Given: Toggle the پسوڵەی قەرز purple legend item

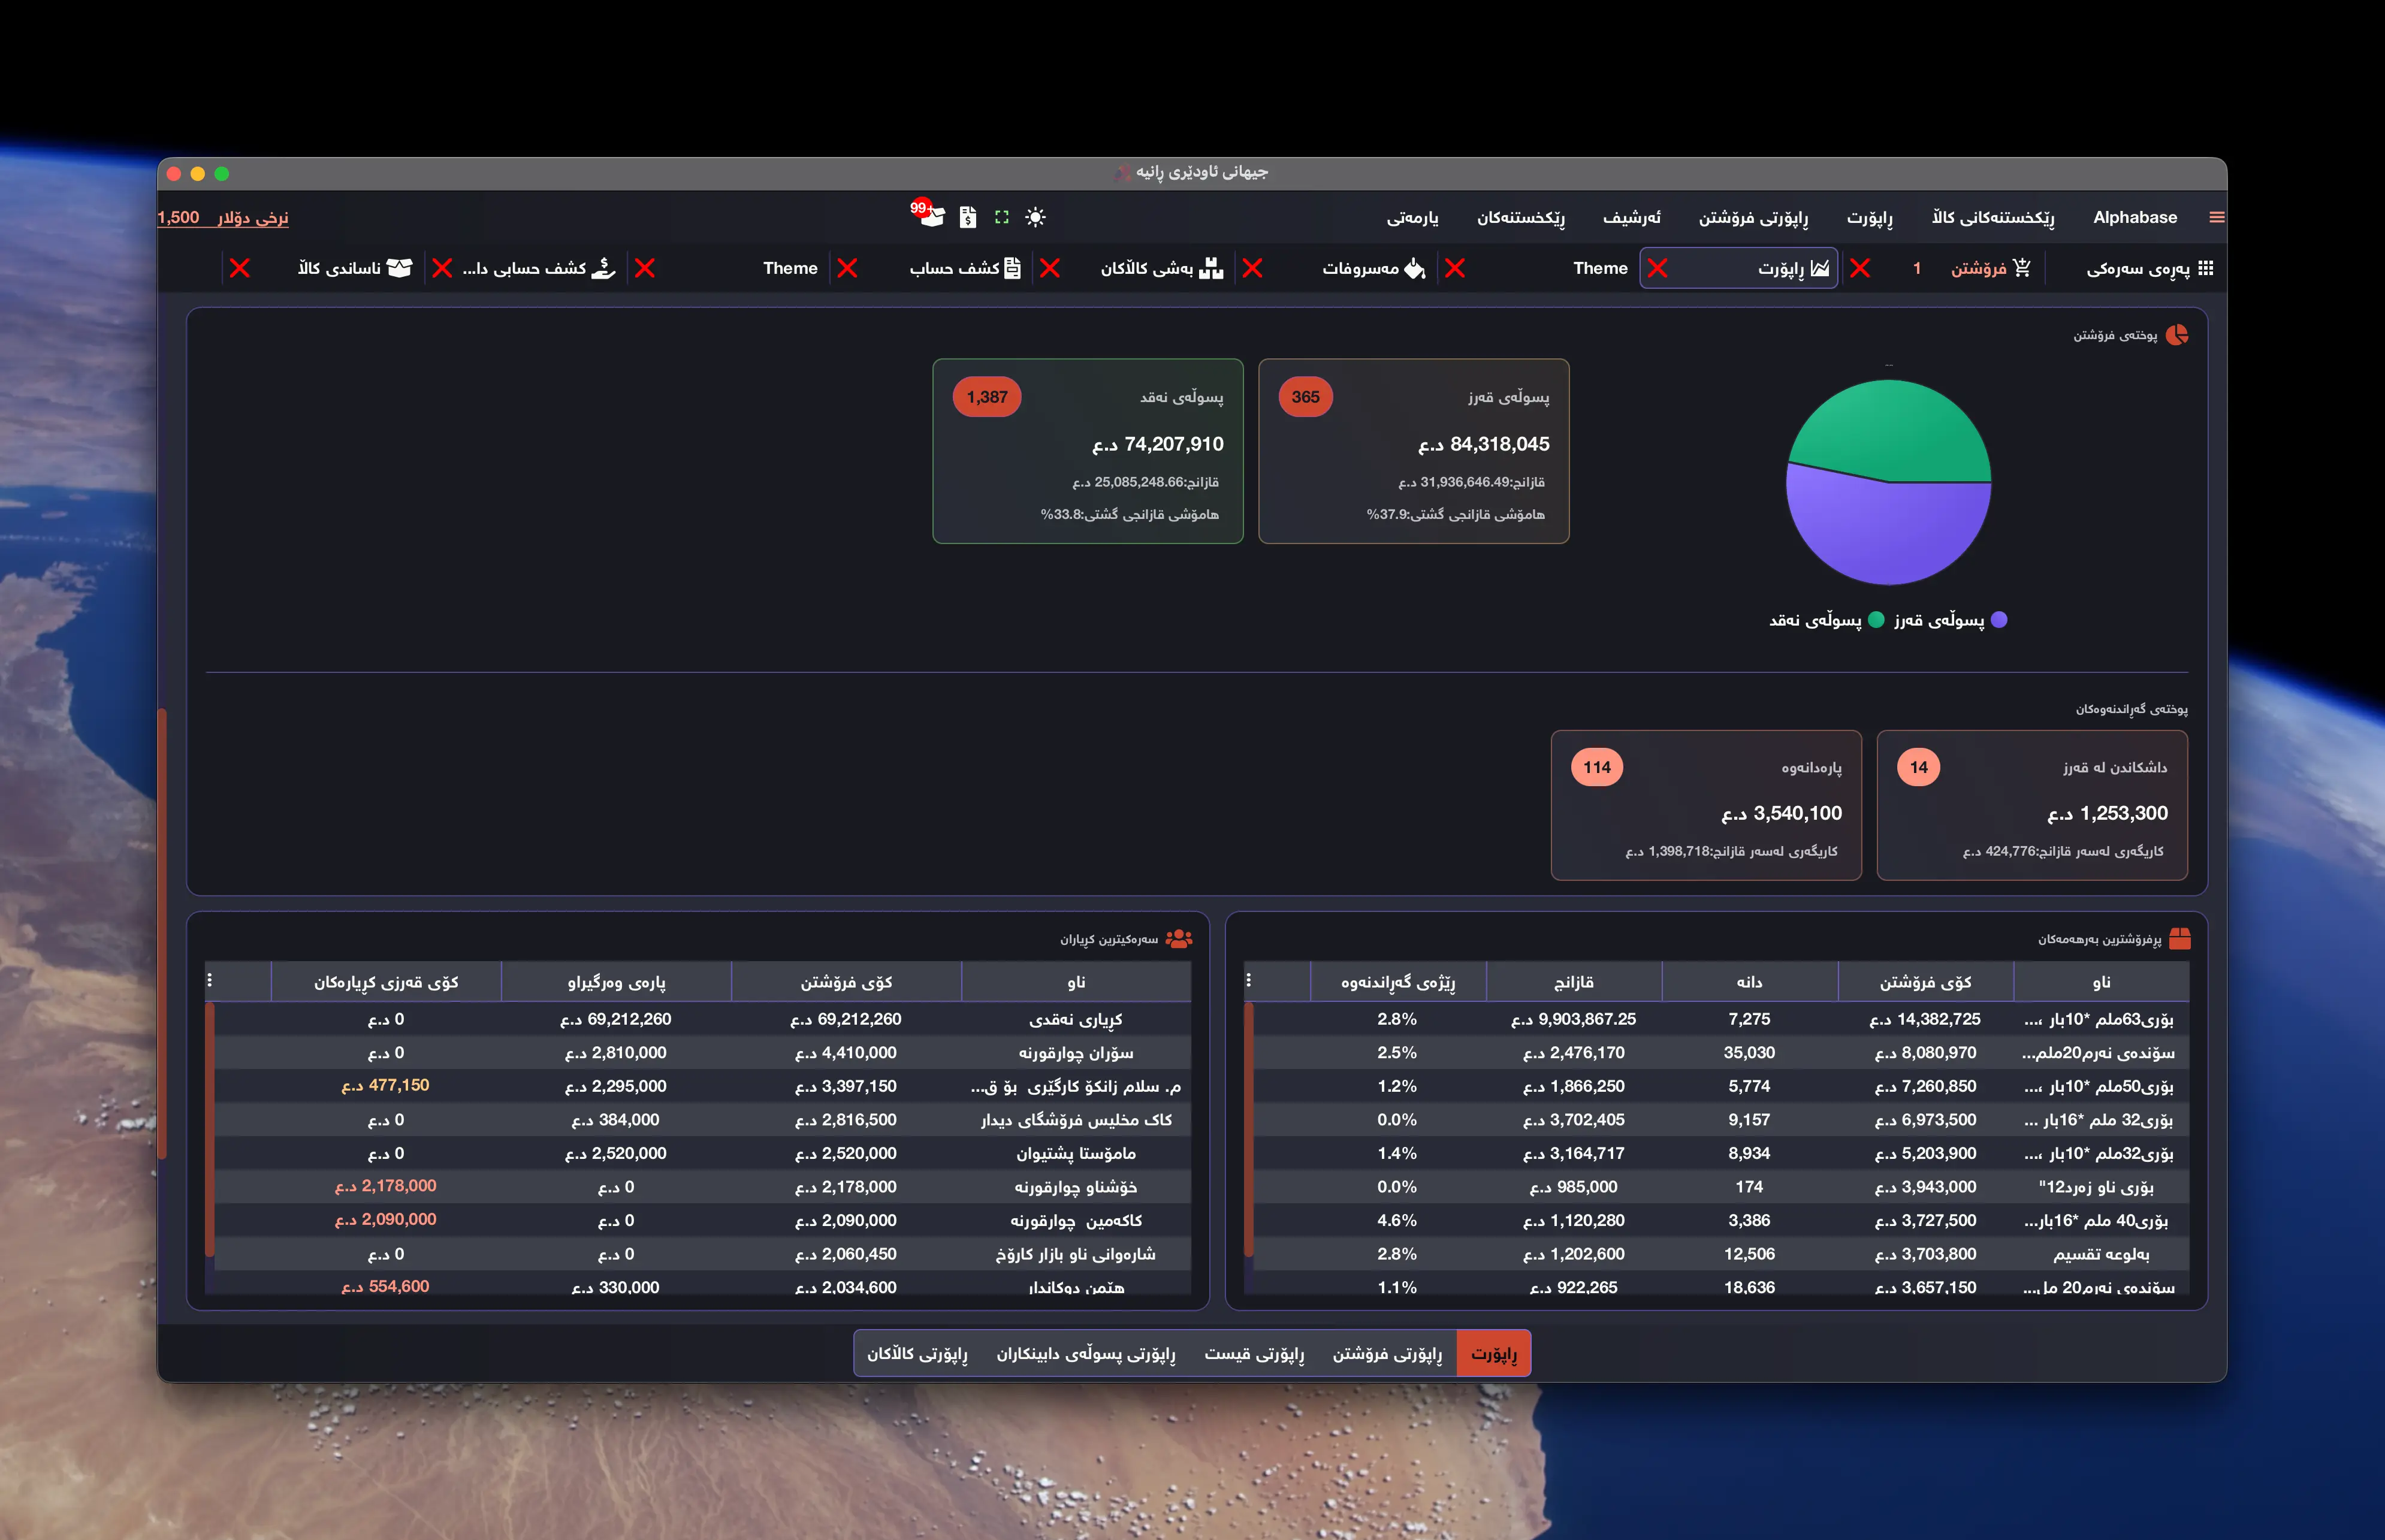Looking at the screenshot, I should click(x=1950, y=620).
